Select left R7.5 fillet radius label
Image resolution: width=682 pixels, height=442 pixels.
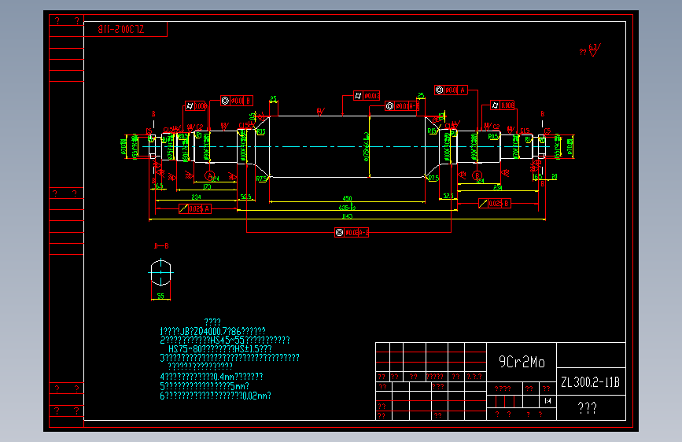pyautogui.click(x=261, y=179)
